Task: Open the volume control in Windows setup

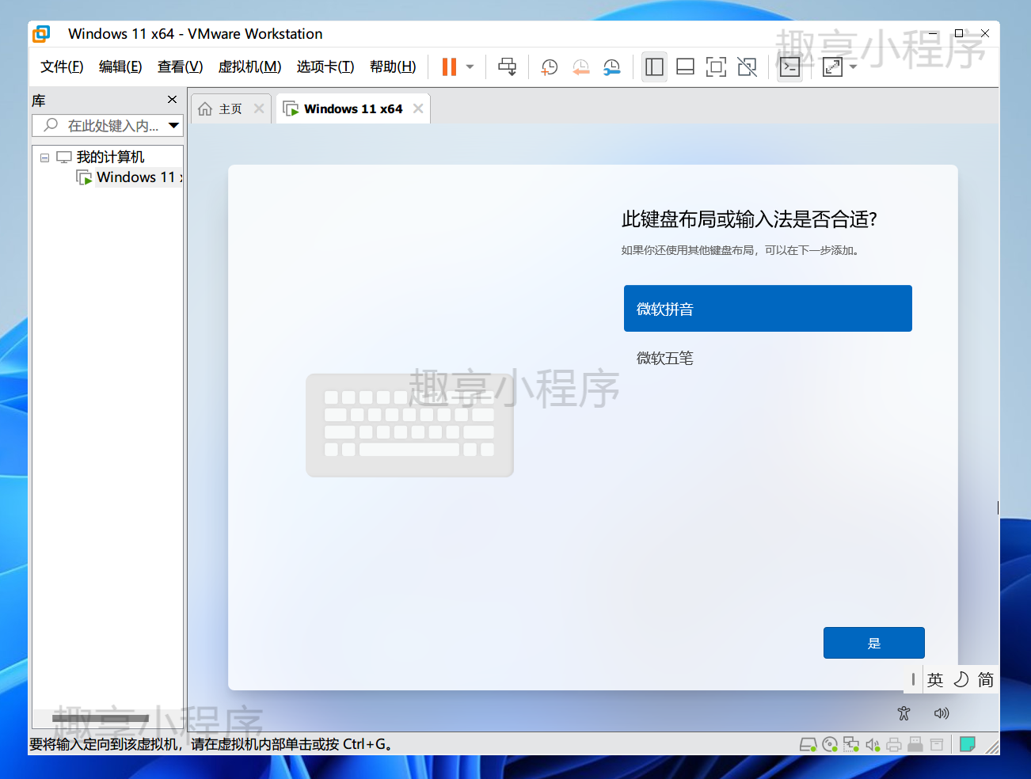Action: (942, 713)
